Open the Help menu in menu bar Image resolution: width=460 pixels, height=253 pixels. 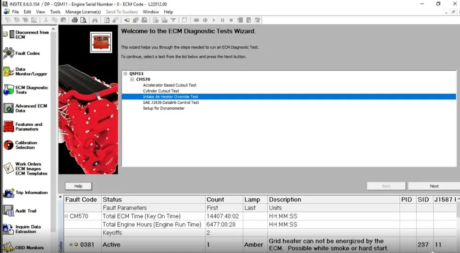coord(168,12)
